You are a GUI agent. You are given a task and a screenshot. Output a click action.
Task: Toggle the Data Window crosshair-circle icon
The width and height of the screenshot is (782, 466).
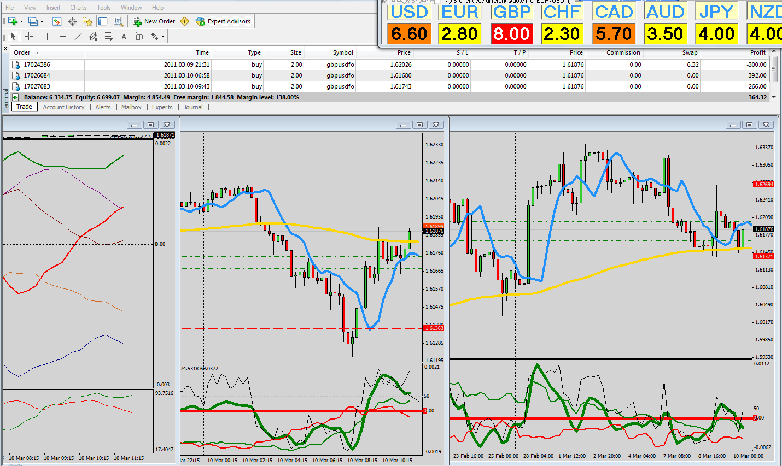click(72, 21)
